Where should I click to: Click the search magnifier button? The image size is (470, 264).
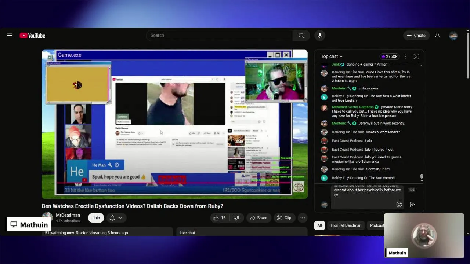pos(301,36)
